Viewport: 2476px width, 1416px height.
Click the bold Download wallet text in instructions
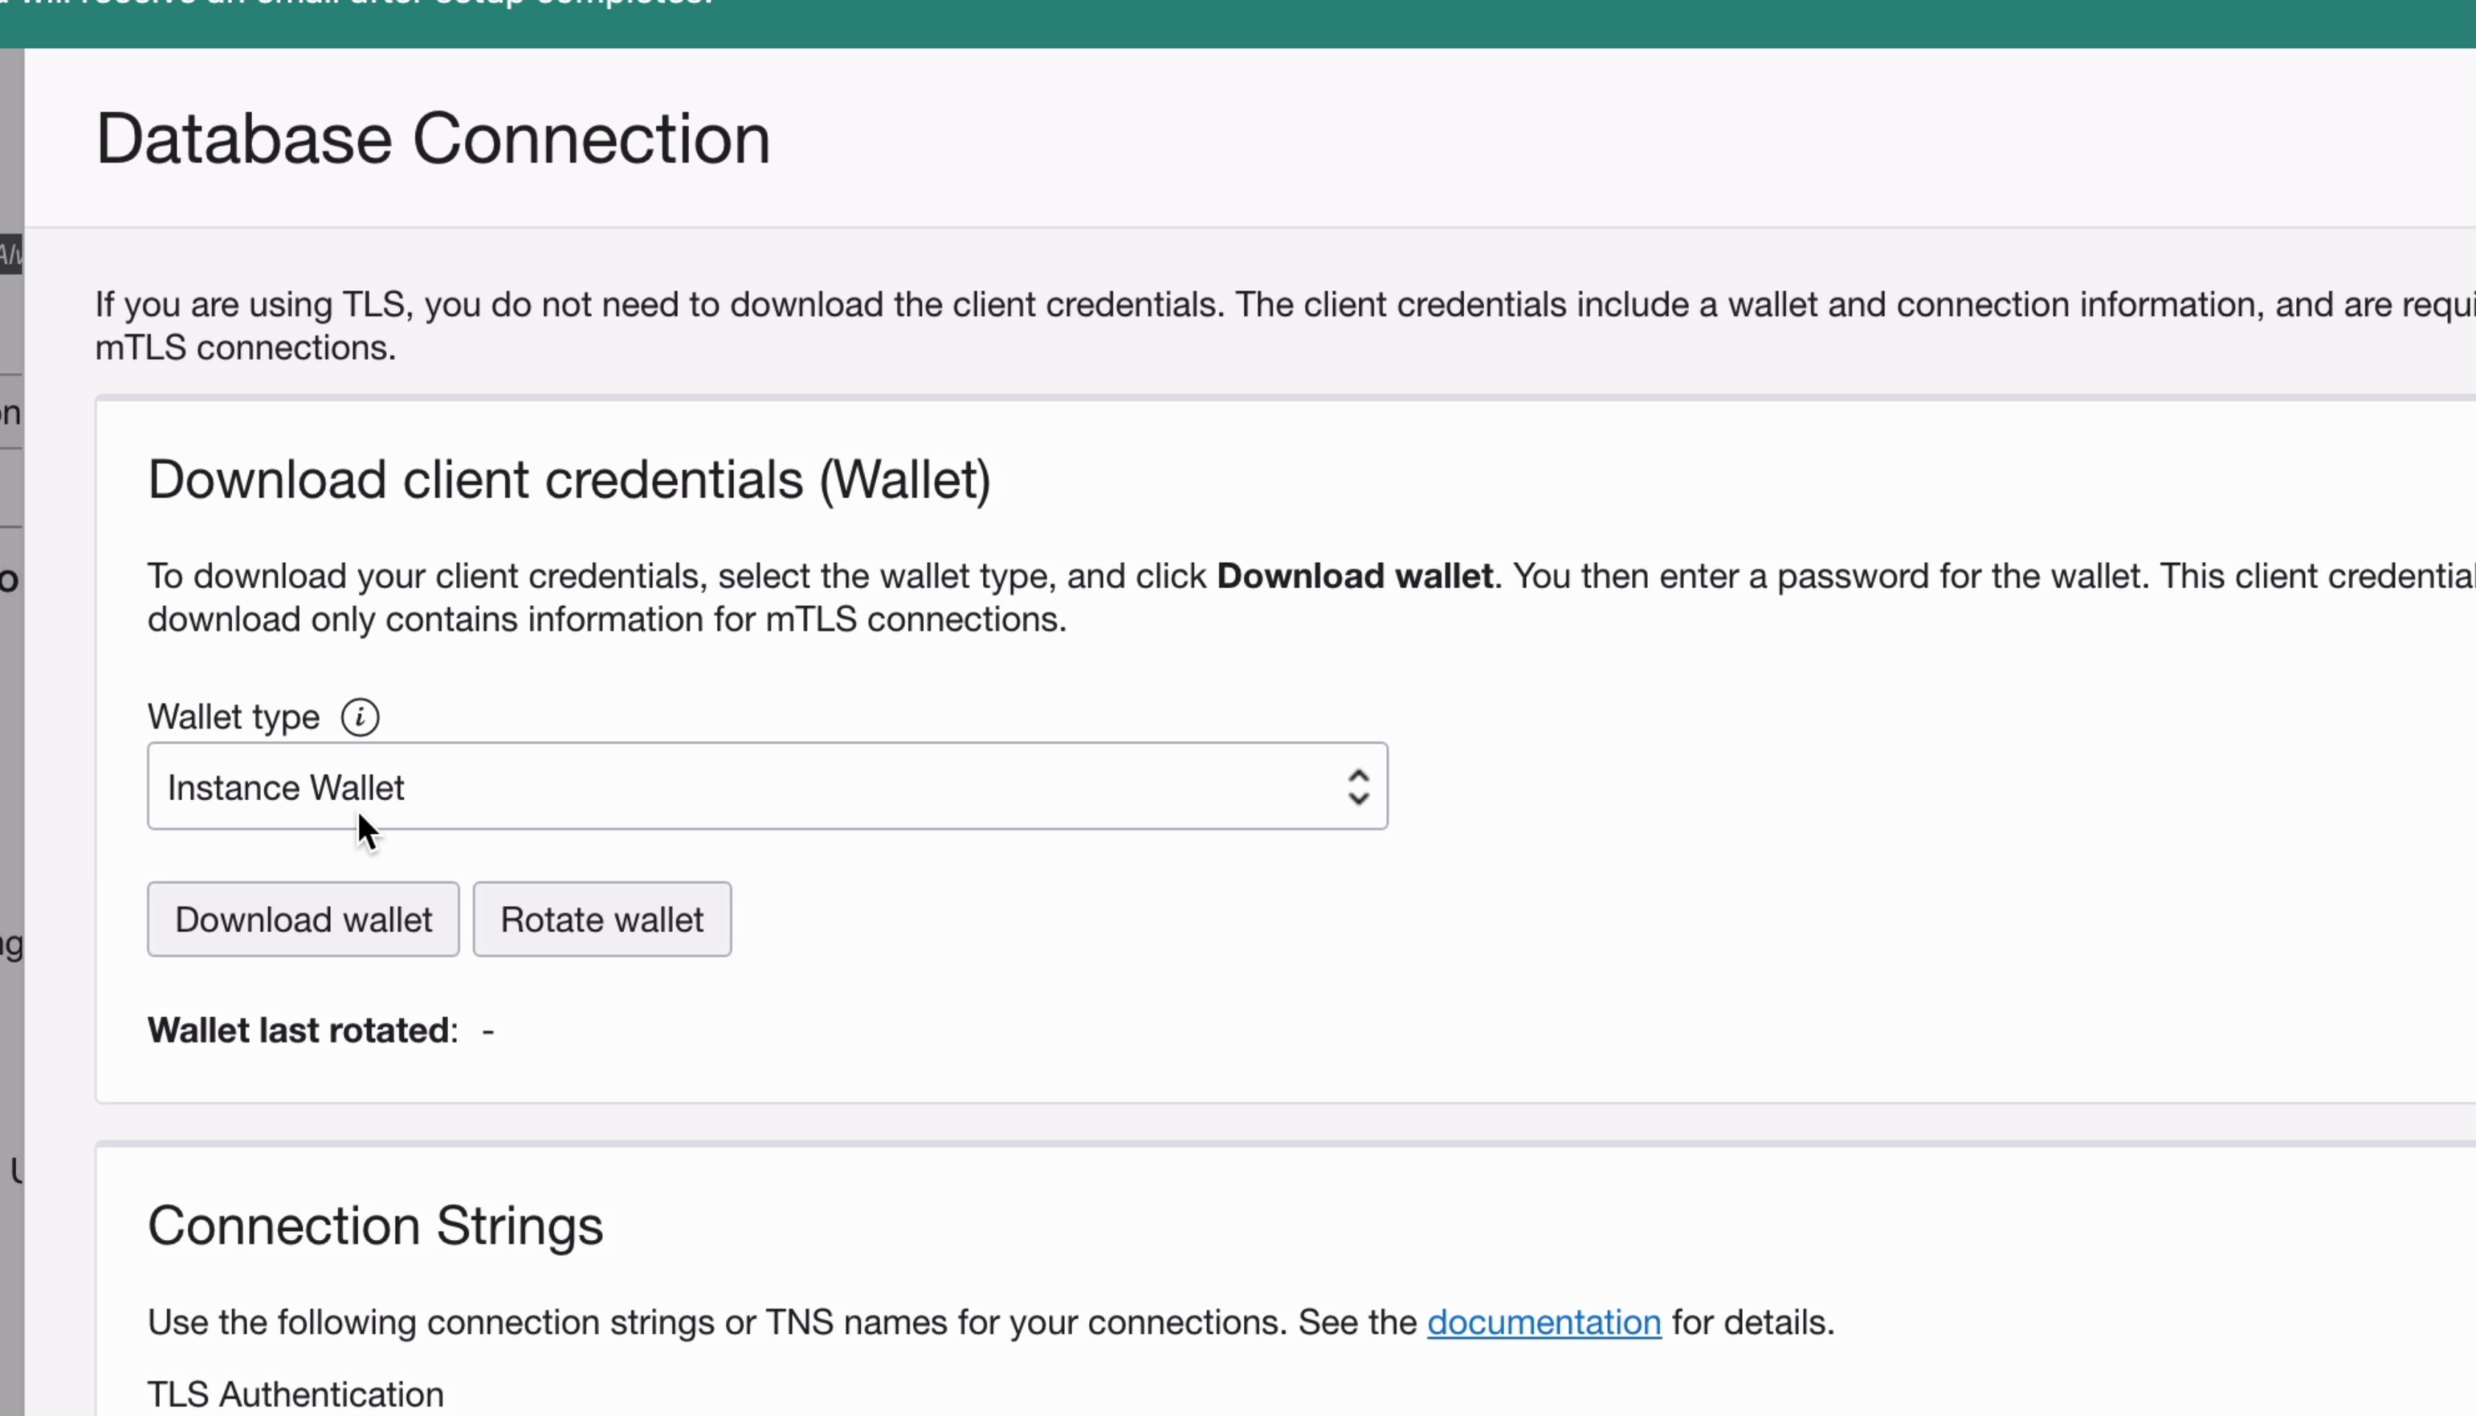pos(1354,577)
